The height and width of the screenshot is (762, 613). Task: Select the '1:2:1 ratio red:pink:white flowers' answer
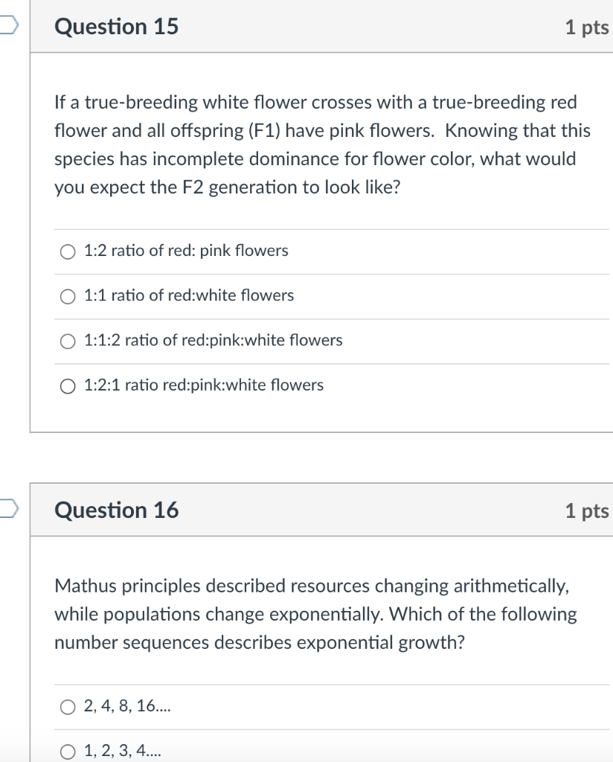[66, 385]
